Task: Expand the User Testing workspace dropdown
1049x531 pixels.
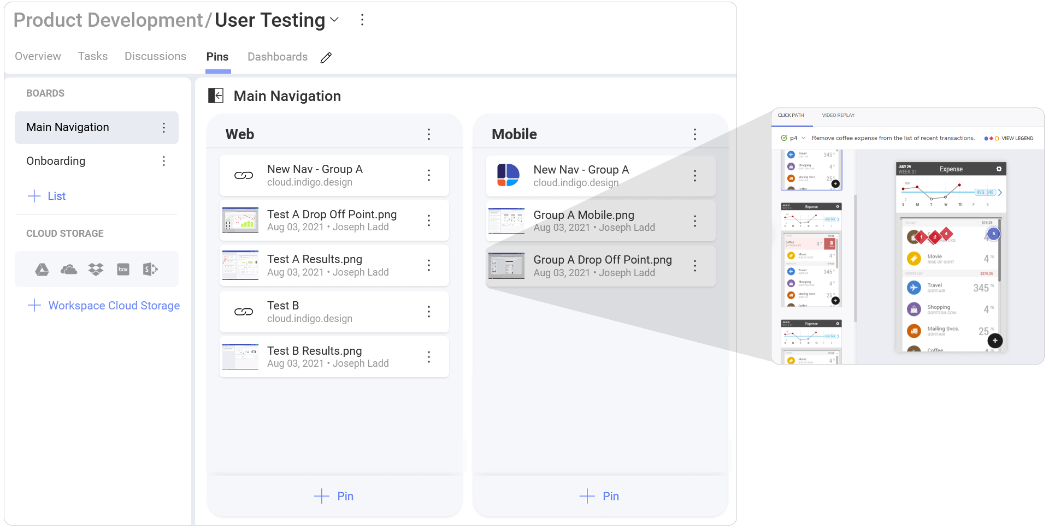Action: 334,20
